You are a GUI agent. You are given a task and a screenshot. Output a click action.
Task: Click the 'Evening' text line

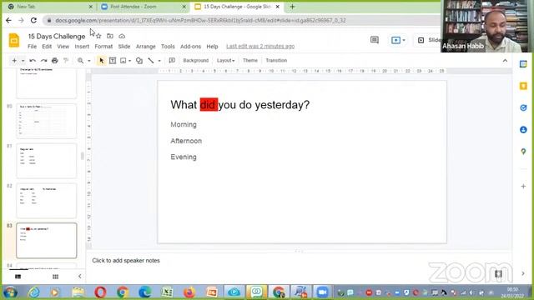point(184,157)
